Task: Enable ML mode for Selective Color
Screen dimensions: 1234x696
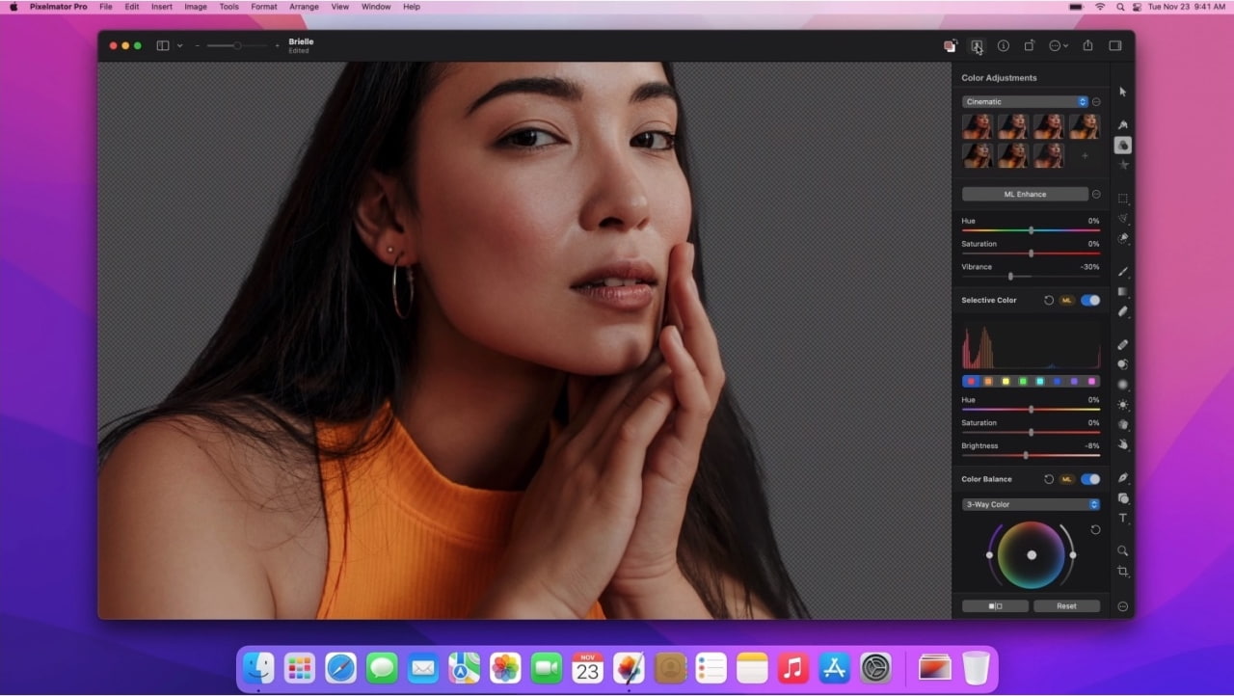Action: pyautogui.click(x=1067, y=300)
